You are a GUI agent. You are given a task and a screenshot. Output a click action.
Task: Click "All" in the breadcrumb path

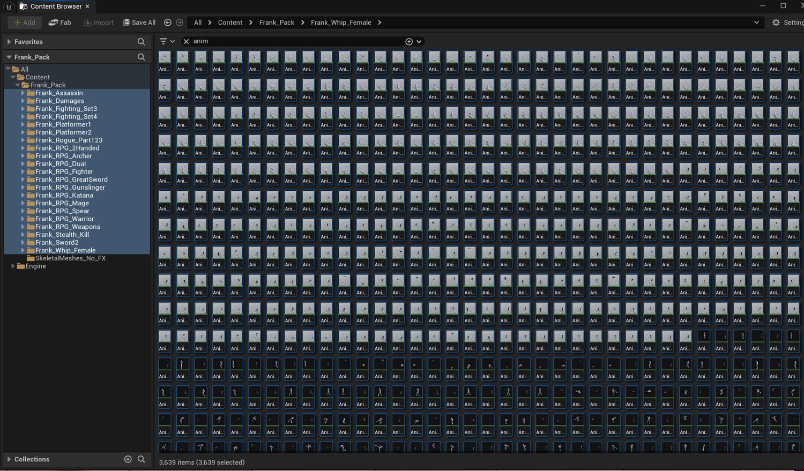pos(198,23)
